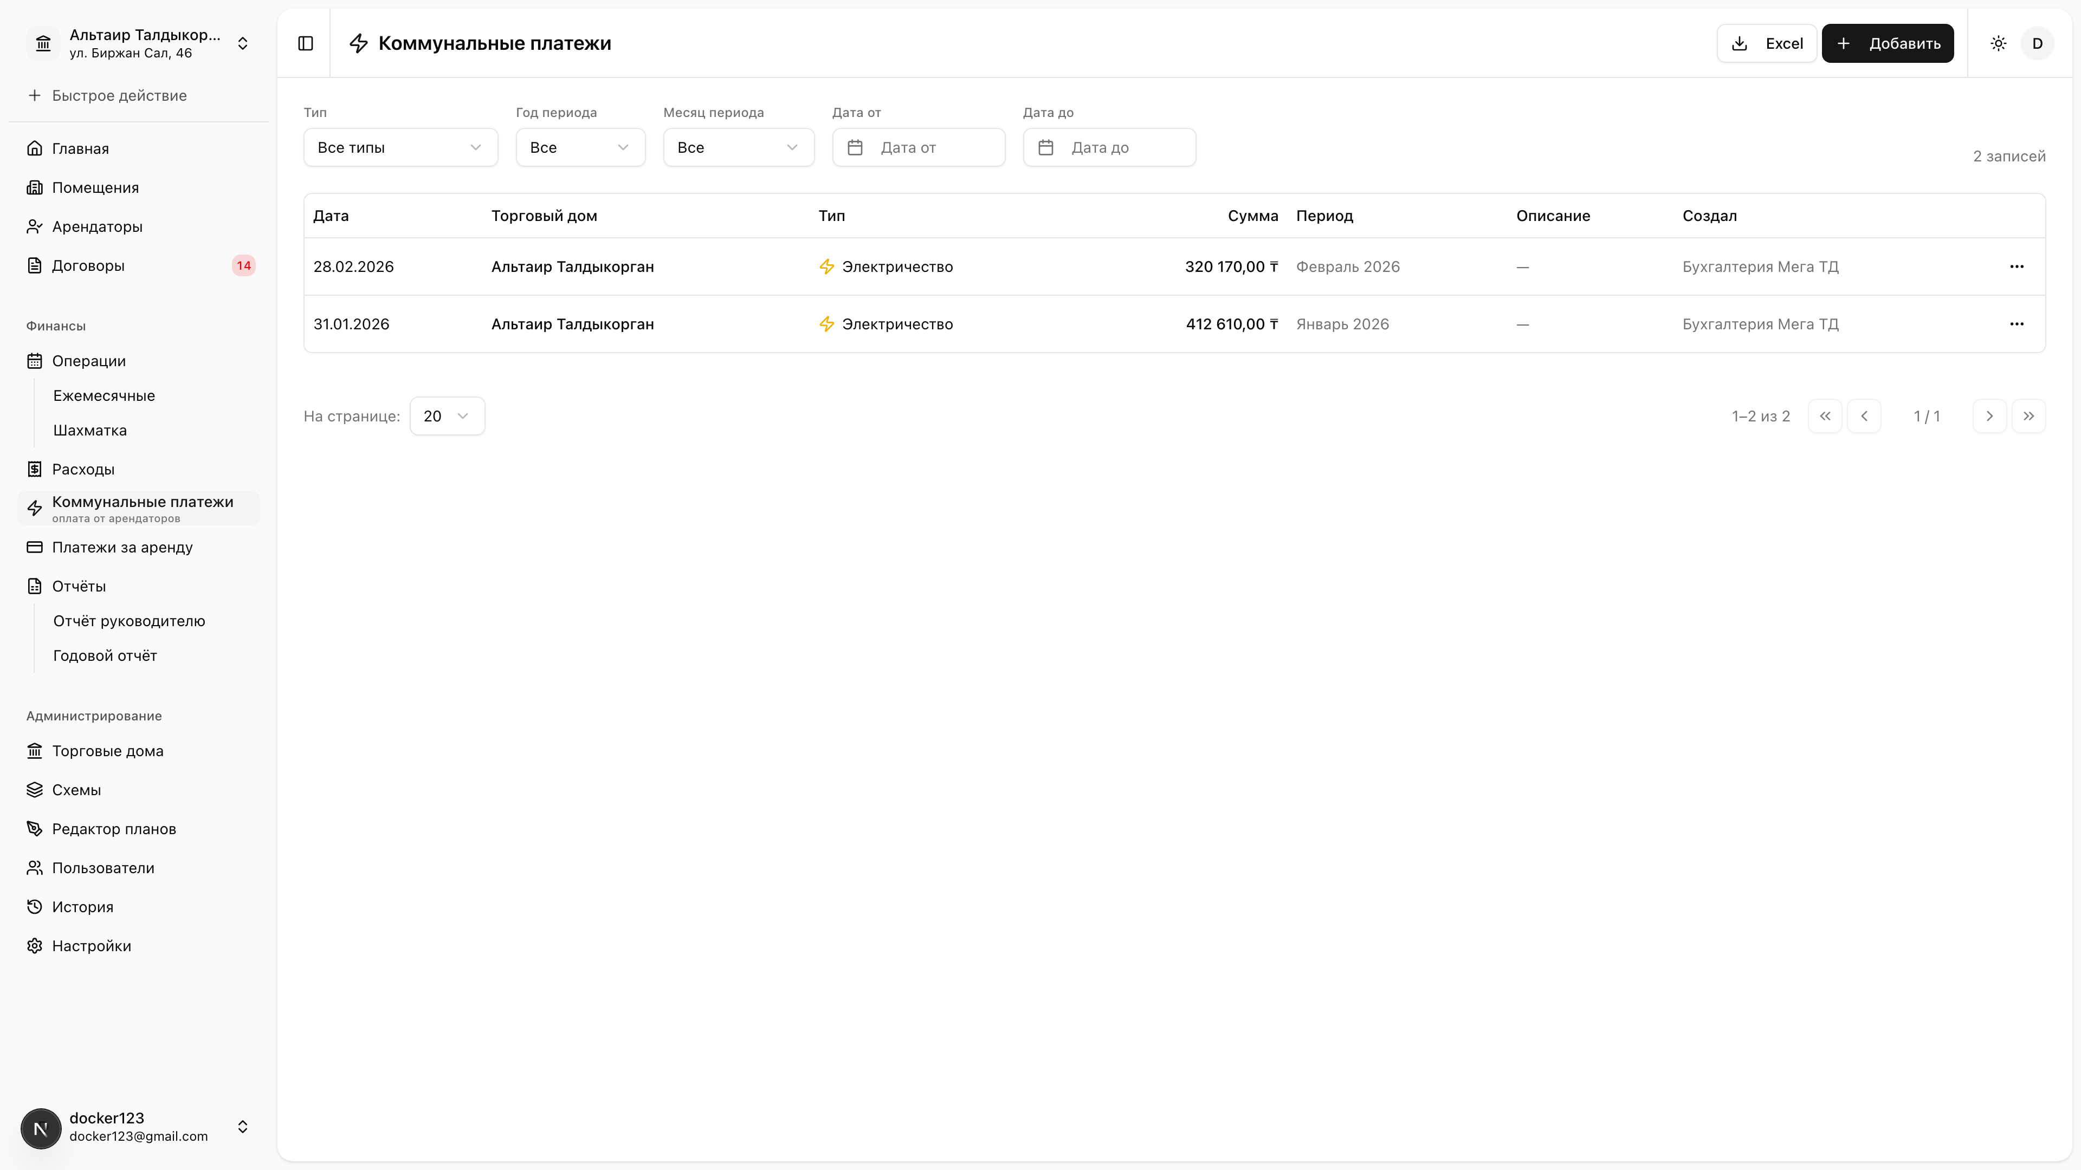Expand the docker123 account menu
This screenshot has width=2081, height=1170.
coord(242,1127)
